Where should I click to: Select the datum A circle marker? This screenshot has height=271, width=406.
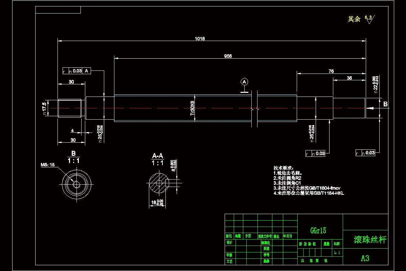[244, 82]
